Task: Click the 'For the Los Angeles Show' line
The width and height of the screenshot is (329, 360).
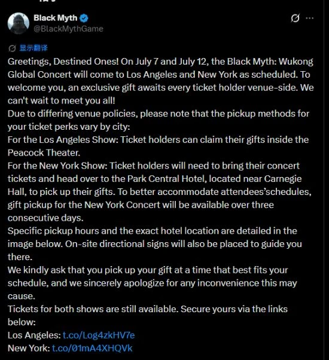Action: click(158, 139)
